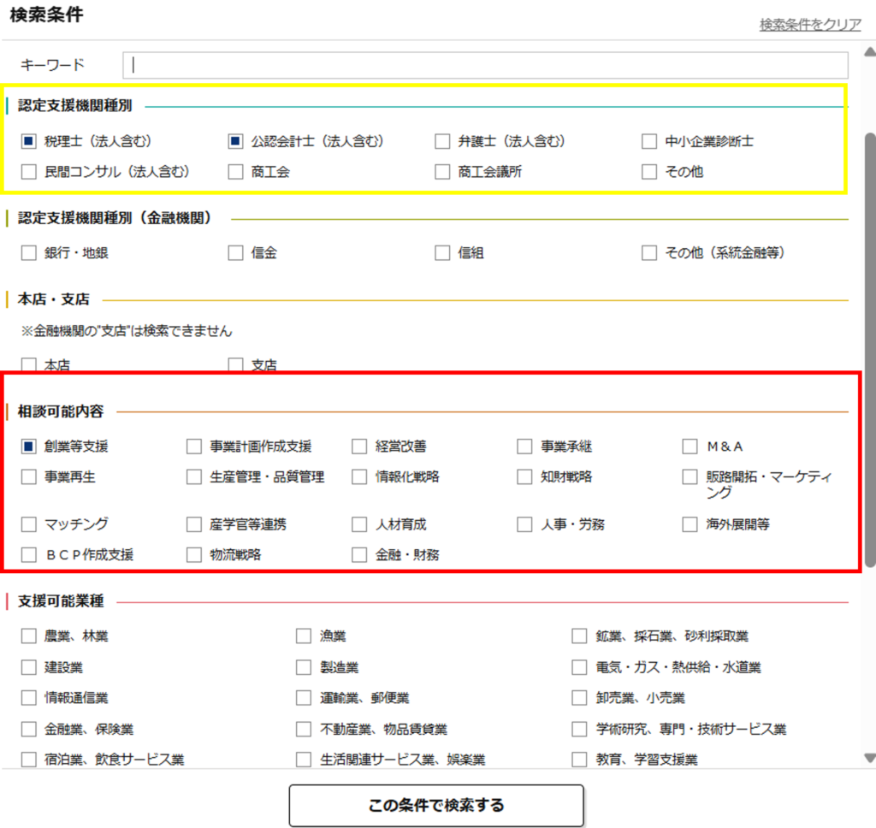Viewport: 876px width, 828px height.
Task: Tick the 金融・財務 checkbox
Action: [x=359, y=554]
